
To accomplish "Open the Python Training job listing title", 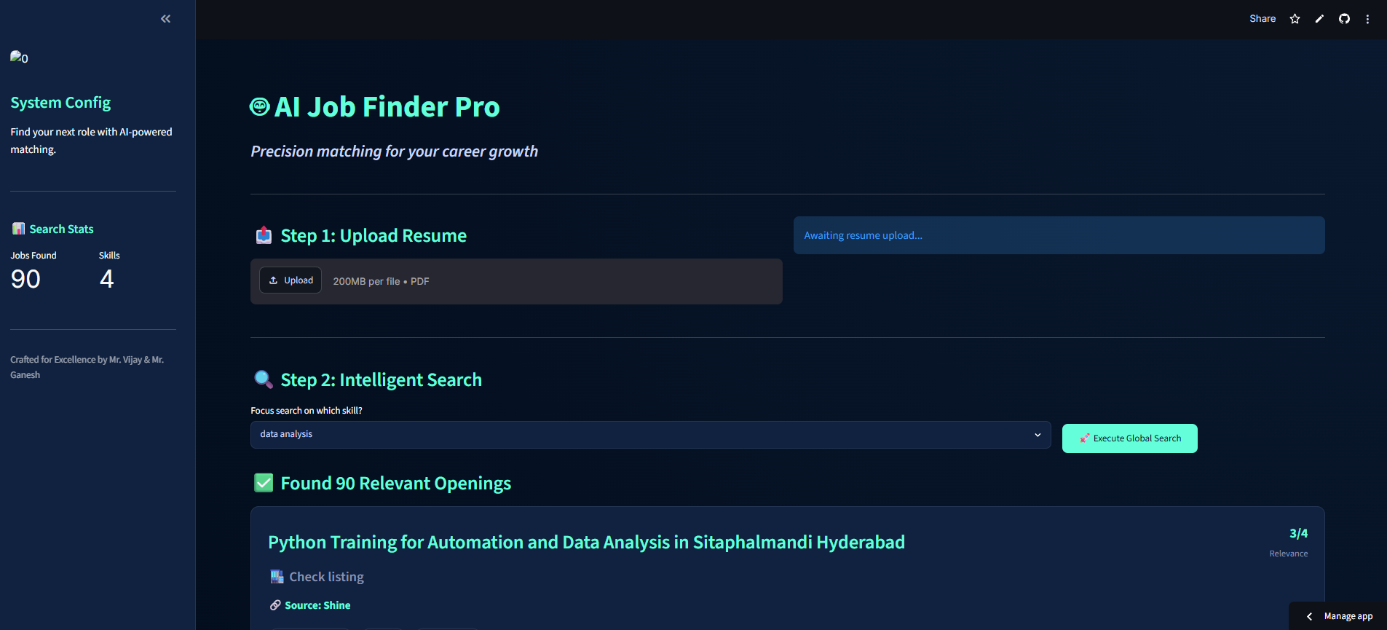I will pyautogui.click(x=586, y=542).
